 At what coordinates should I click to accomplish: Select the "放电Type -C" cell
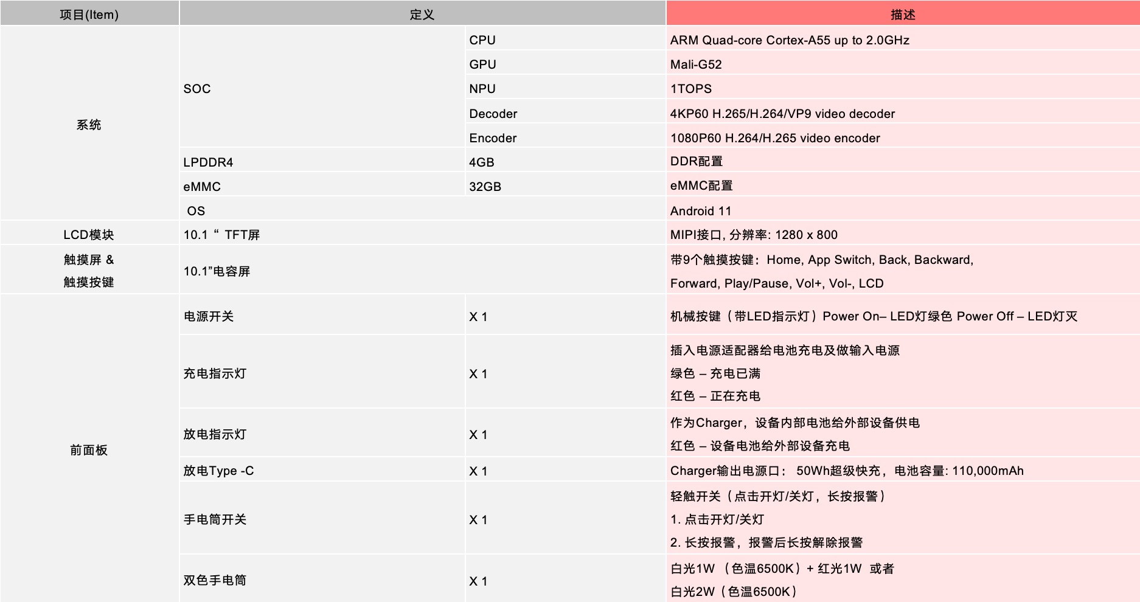click(x=219, y=471)
